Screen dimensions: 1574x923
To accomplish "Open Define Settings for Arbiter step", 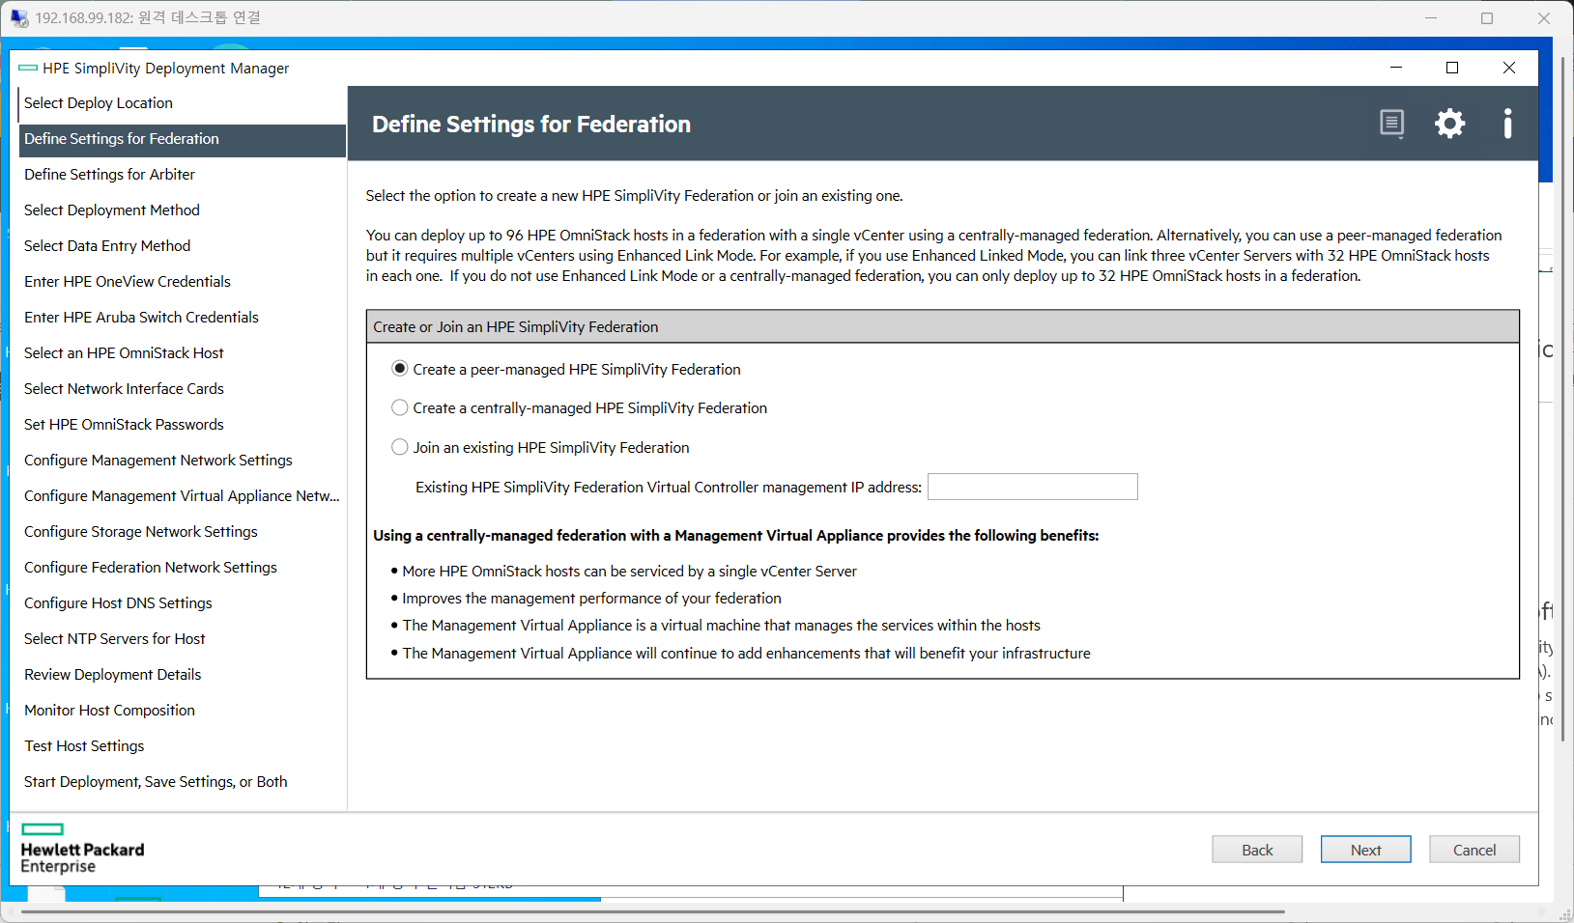I will tap(182, 175).
